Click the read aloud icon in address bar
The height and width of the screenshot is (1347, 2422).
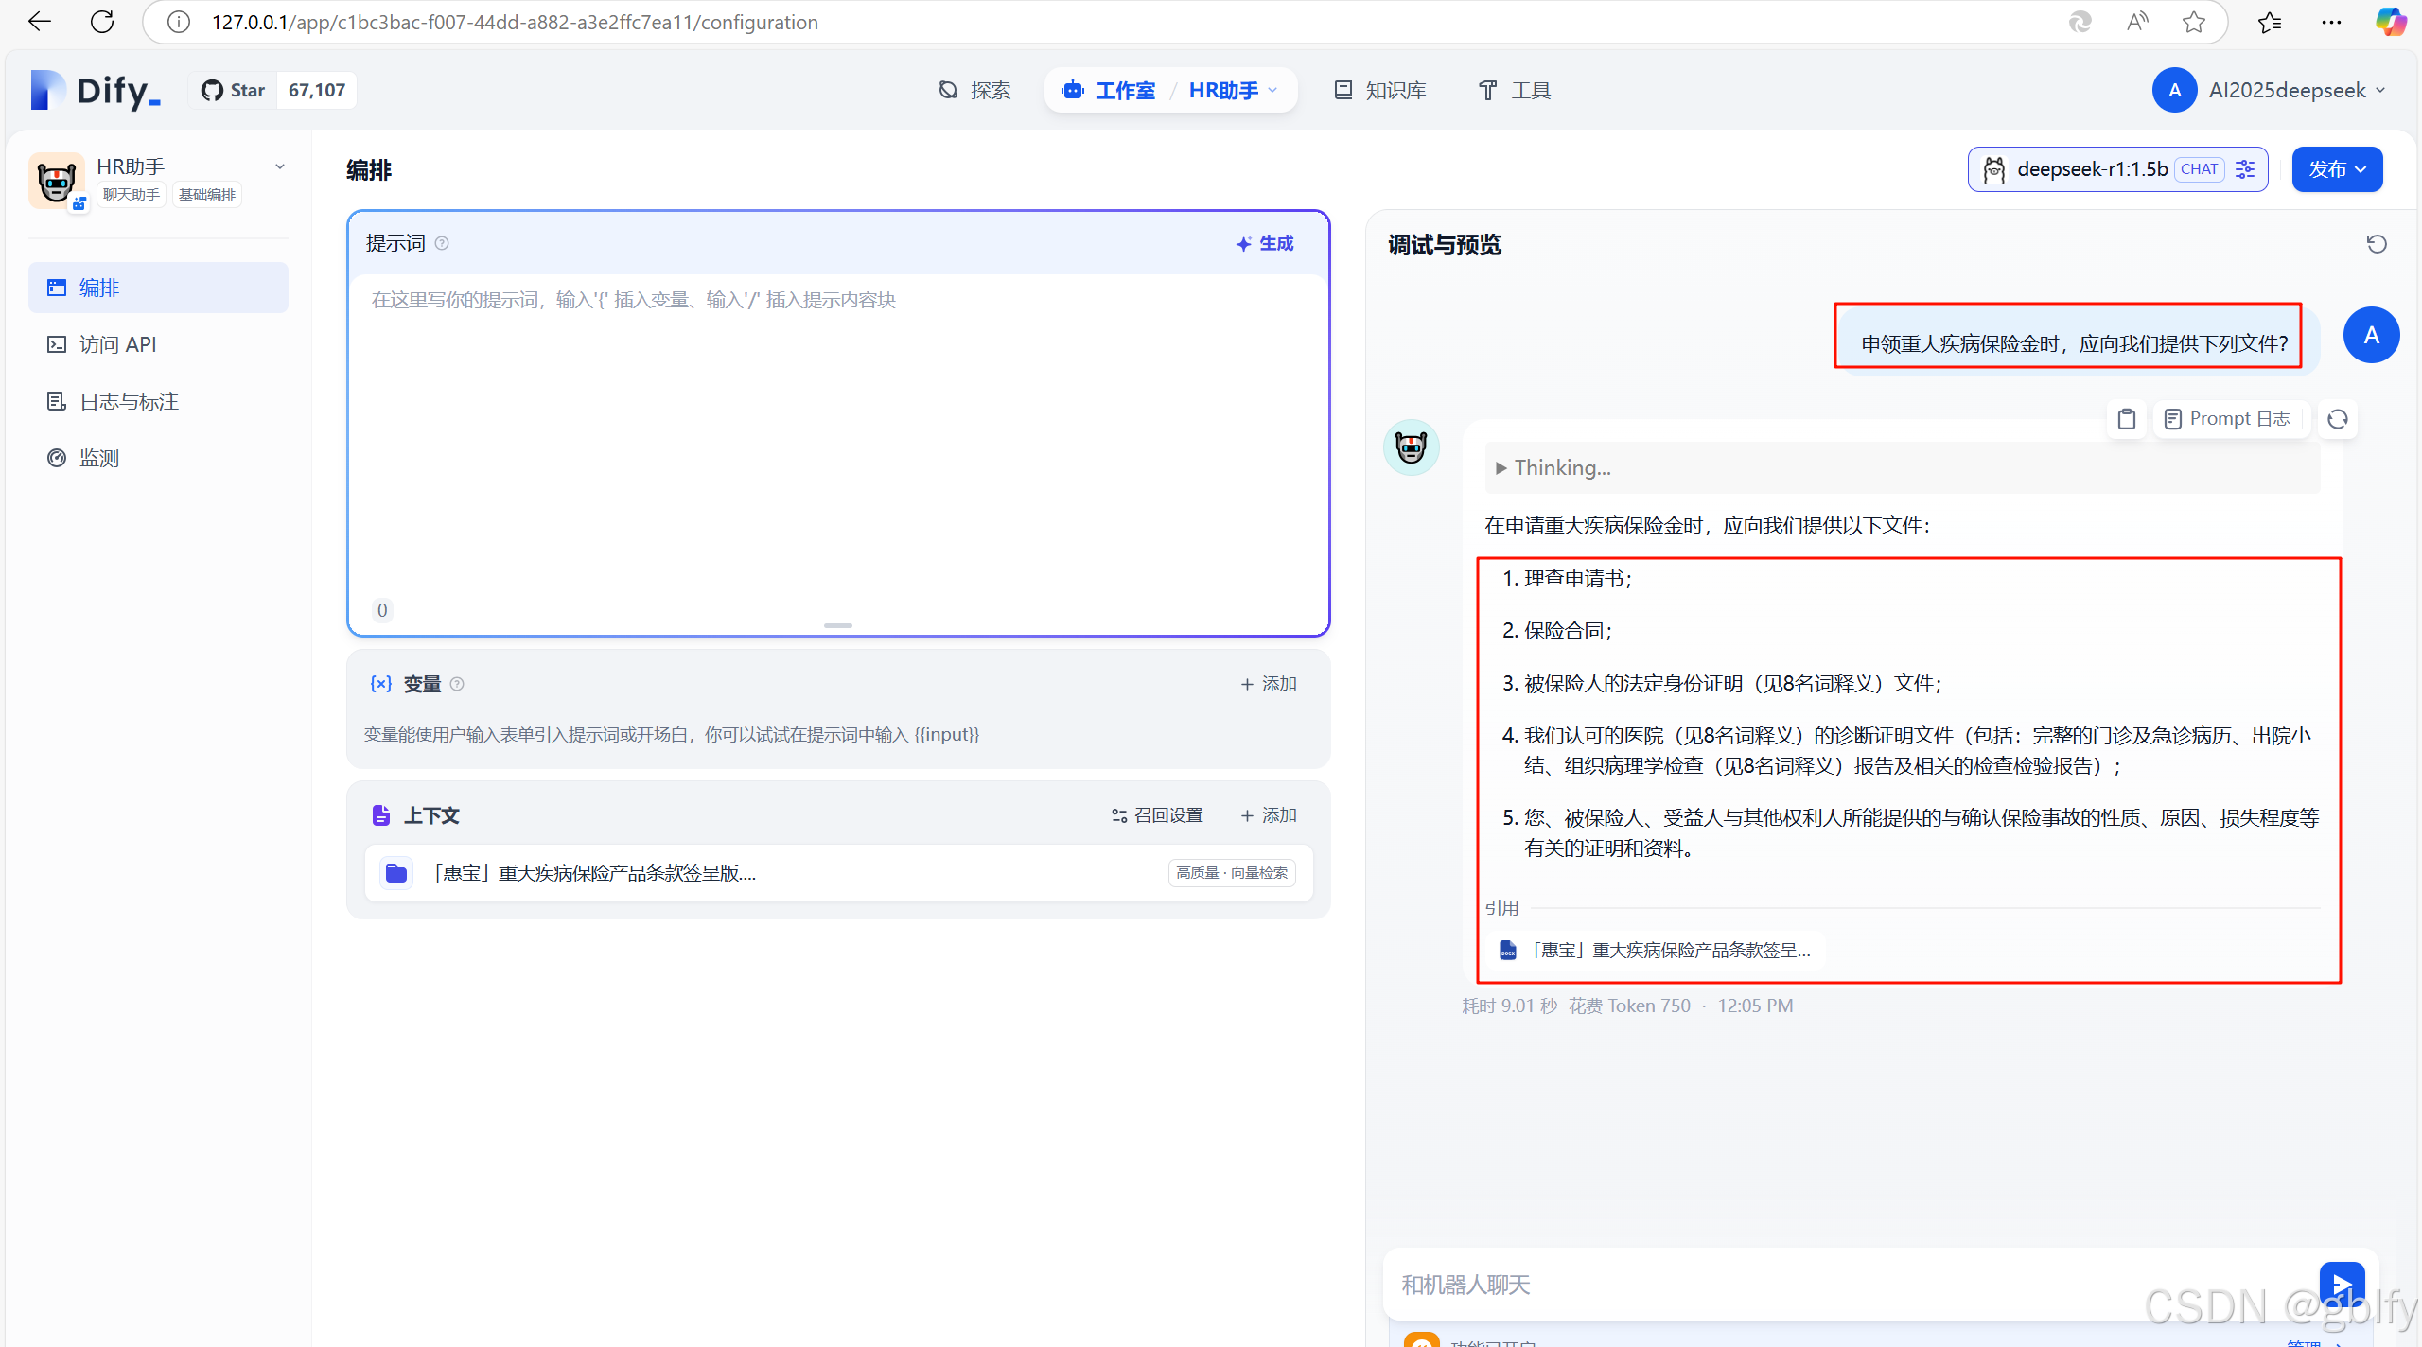coord(2137,22)
